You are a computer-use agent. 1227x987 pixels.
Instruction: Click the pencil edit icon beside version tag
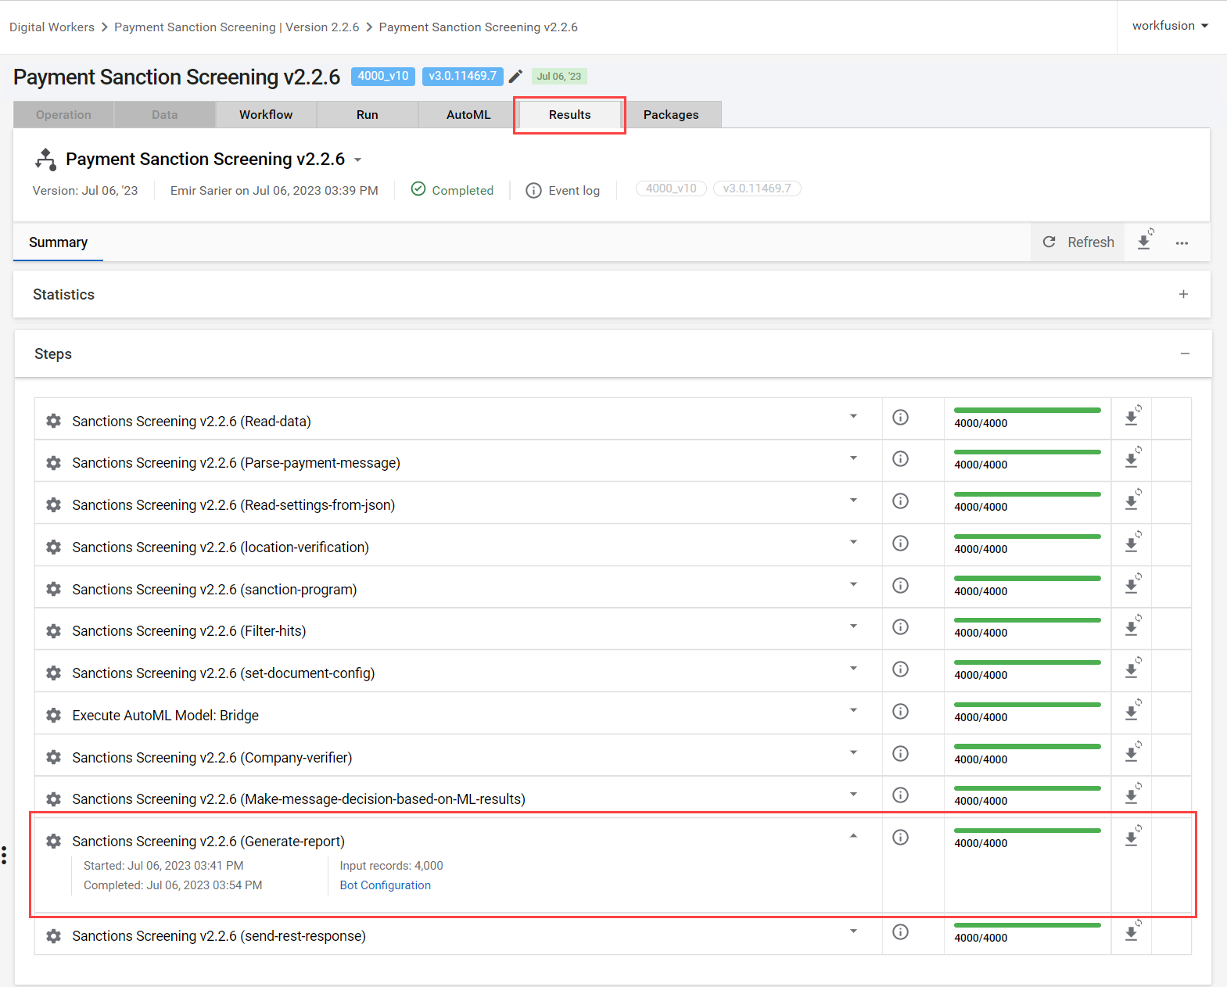pos(515,76)
